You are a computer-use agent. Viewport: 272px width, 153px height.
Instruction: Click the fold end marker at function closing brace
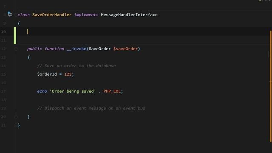16,117
